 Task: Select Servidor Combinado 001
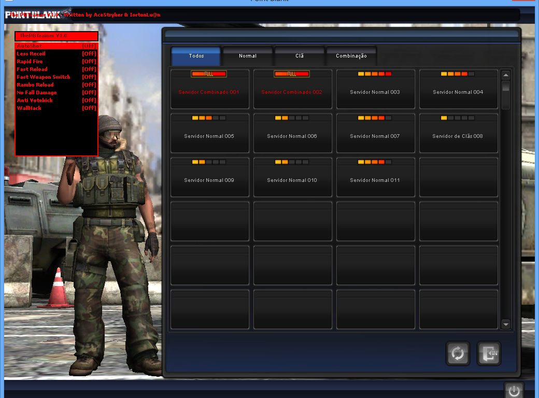(x=210, y=89)
